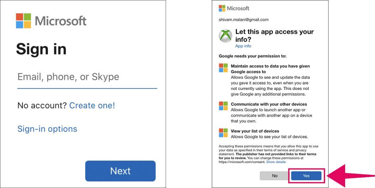Click the Next button
The image size is (375, 188).
click(x=120, y=171)
